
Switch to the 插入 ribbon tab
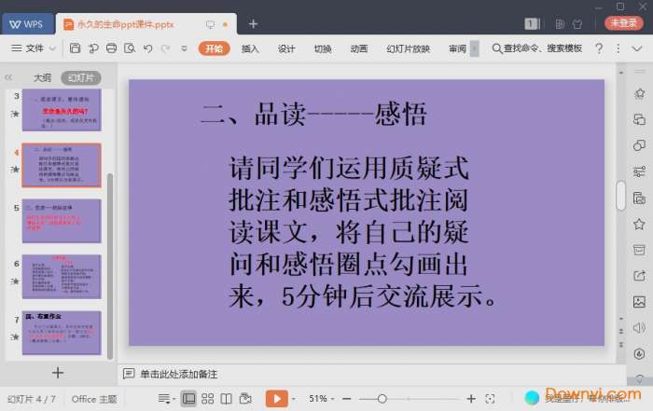click(x=250, y=48)
